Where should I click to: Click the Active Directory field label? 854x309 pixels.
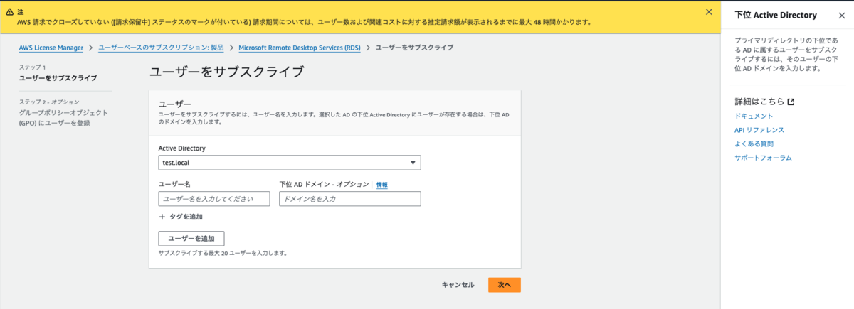[x=182, y=148]
